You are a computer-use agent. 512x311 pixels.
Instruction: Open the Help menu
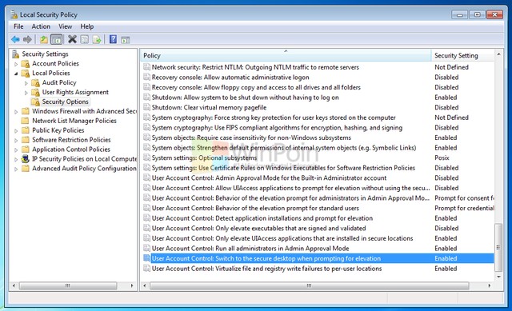click(87, 26)
